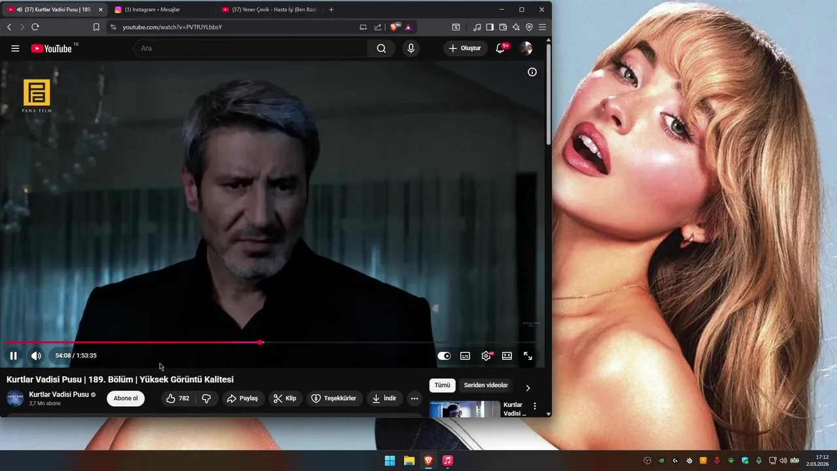837x471 pixels.
Task: Go back in browser history
Action: [9, 27]
